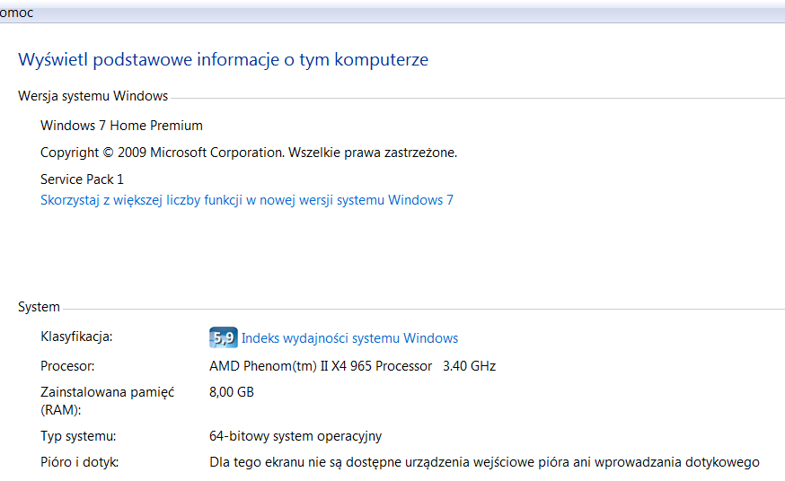The height and width of the screenshot is (481, 785).
Task: Click the Klasyfikacja label
Action: (x=76, y=337)
